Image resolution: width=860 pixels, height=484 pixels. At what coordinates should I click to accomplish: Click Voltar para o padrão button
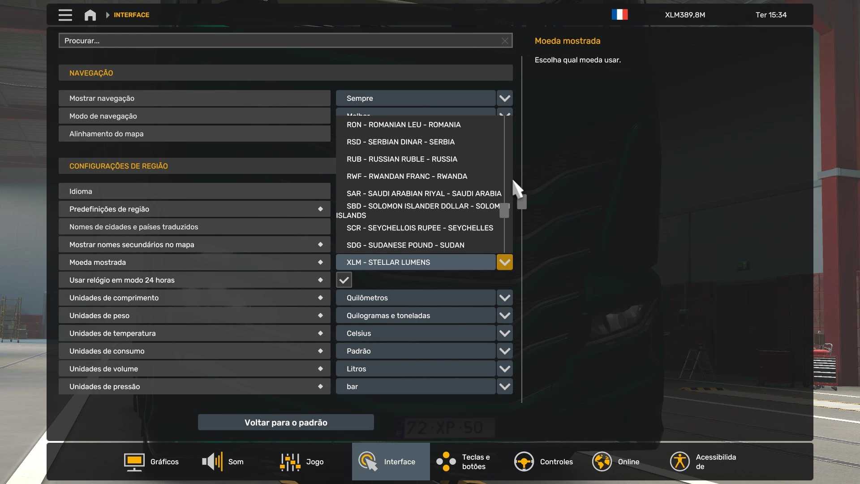pos(286,422)
